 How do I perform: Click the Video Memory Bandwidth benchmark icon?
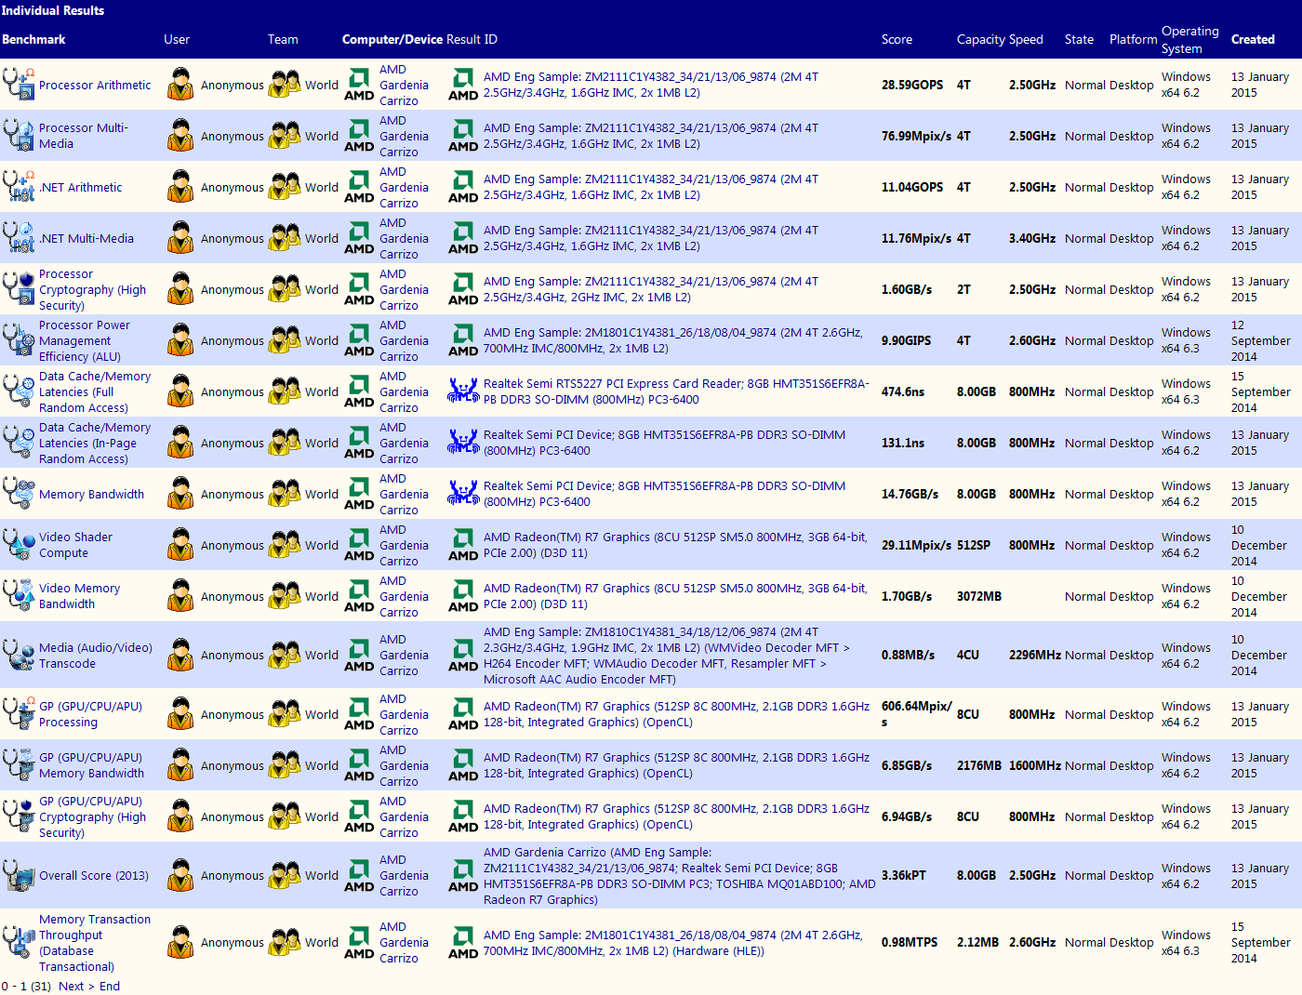click(x=19, y=595)
